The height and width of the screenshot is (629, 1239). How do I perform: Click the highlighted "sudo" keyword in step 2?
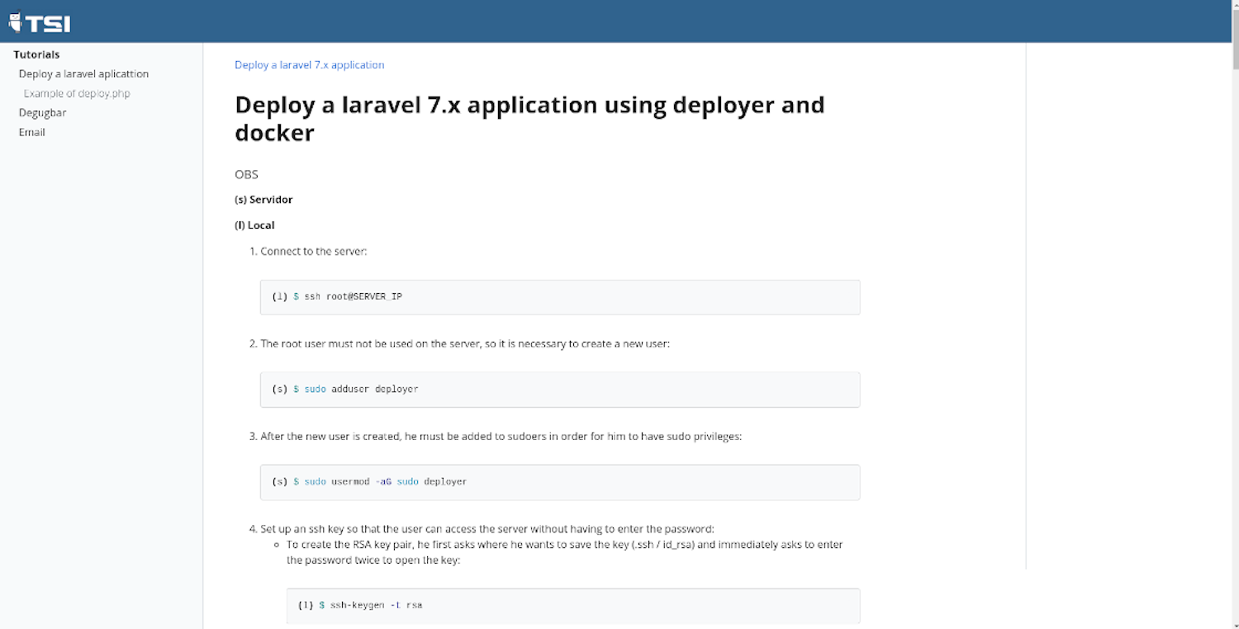[316, 389]
